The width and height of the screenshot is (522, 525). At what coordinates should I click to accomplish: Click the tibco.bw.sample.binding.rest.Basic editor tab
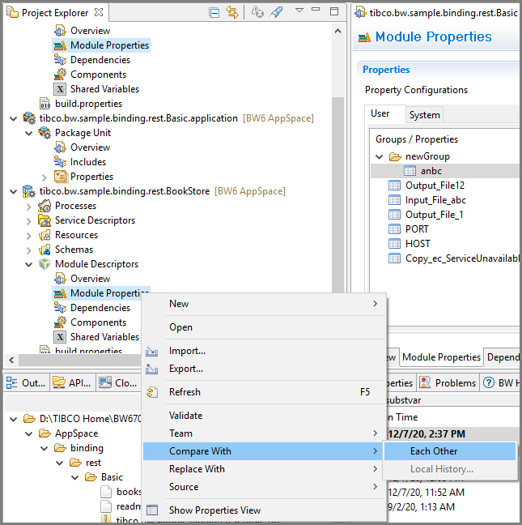(x=436, y=13)
